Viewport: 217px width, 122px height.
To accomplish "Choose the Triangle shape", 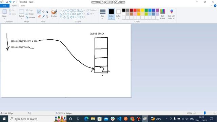I will [x=81, y=11].
